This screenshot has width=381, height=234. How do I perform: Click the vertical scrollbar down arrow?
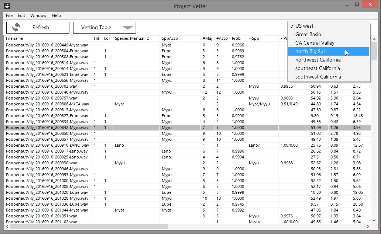click(x=374, y=221)
